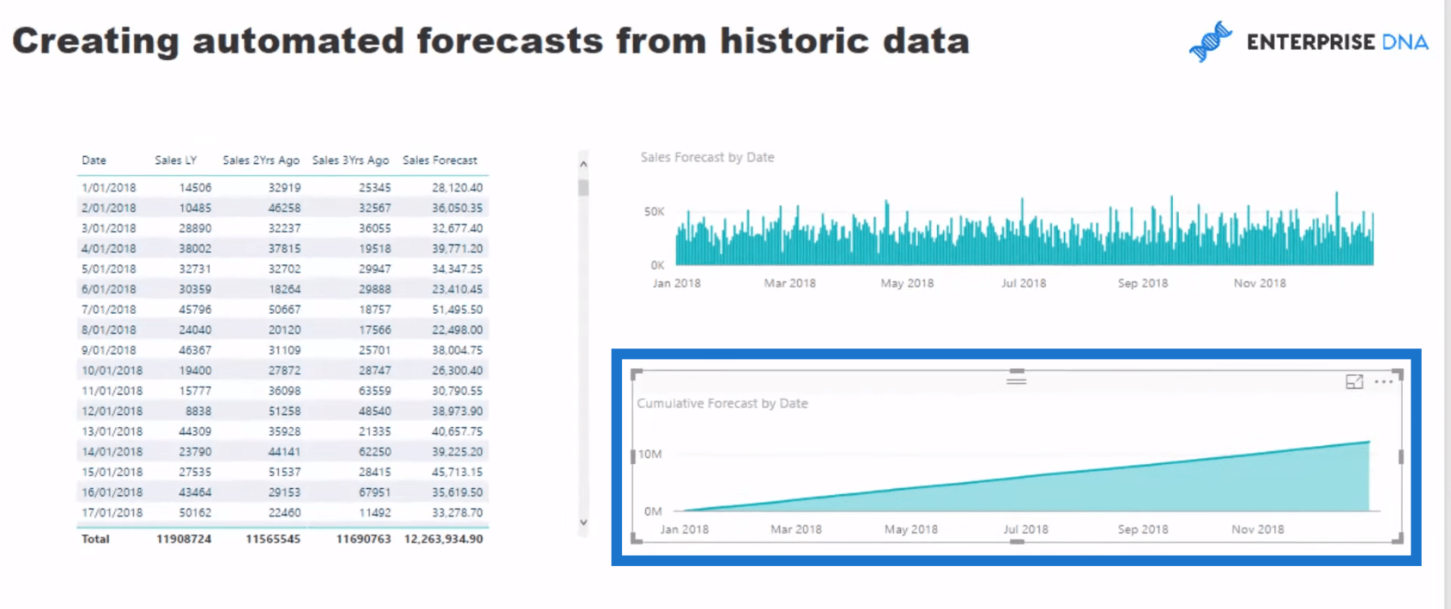Screen dimensions: 1451x609
Task: Click the 6/01/2018 date cell
Action: coord(109,289)
